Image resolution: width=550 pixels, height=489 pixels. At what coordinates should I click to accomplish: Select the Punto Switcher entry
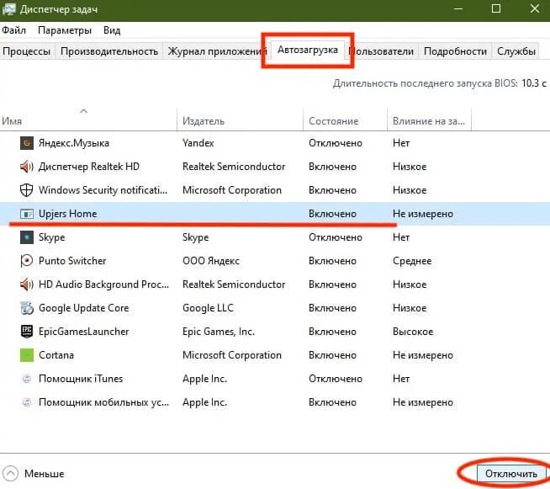point(72,260)
